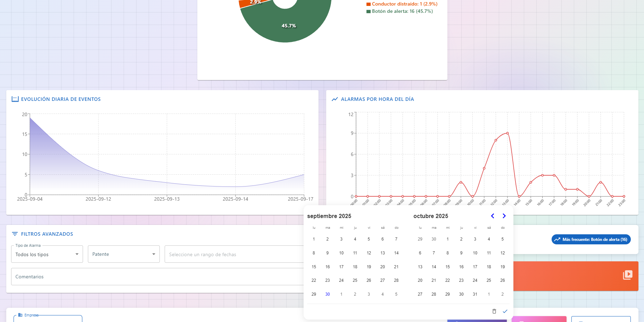Click the Alarmas por Hora trend line icon
Image resolution: width=644 pixels, height=322 pixels.
(x=335, y=99)
